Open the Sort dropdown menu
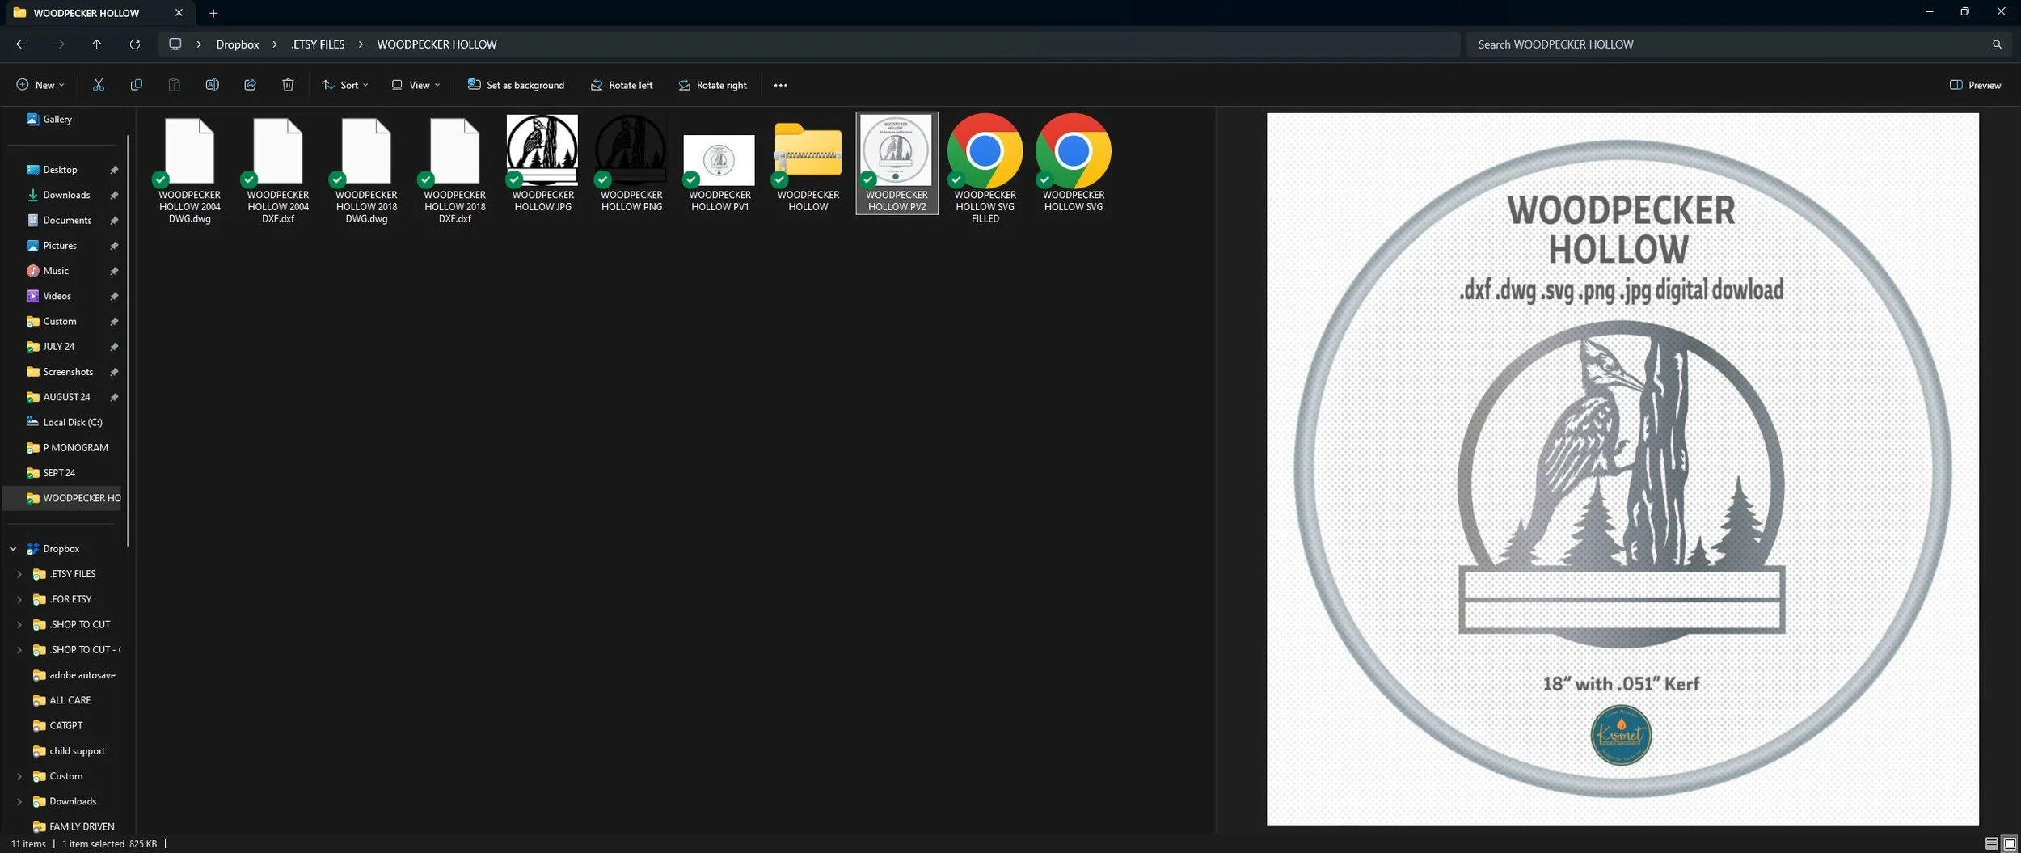The image size is (2021, 853). [345, 85]
